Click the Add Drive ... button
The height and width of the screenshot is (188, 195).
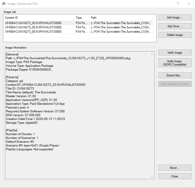[x=175, y=26]
